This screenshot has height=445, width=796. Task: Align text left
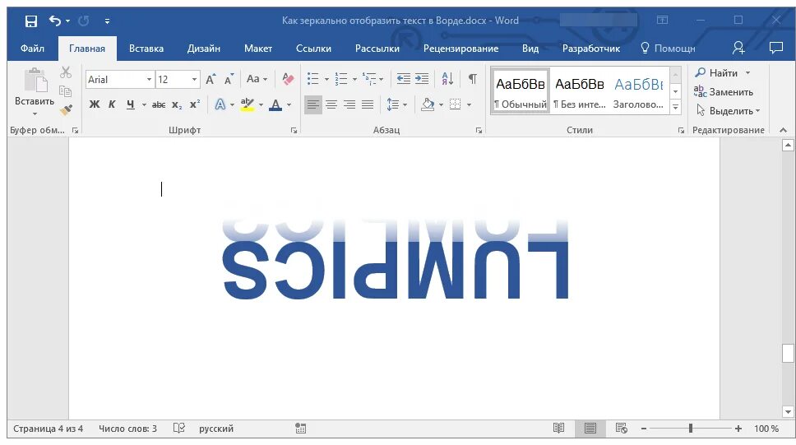313,104
